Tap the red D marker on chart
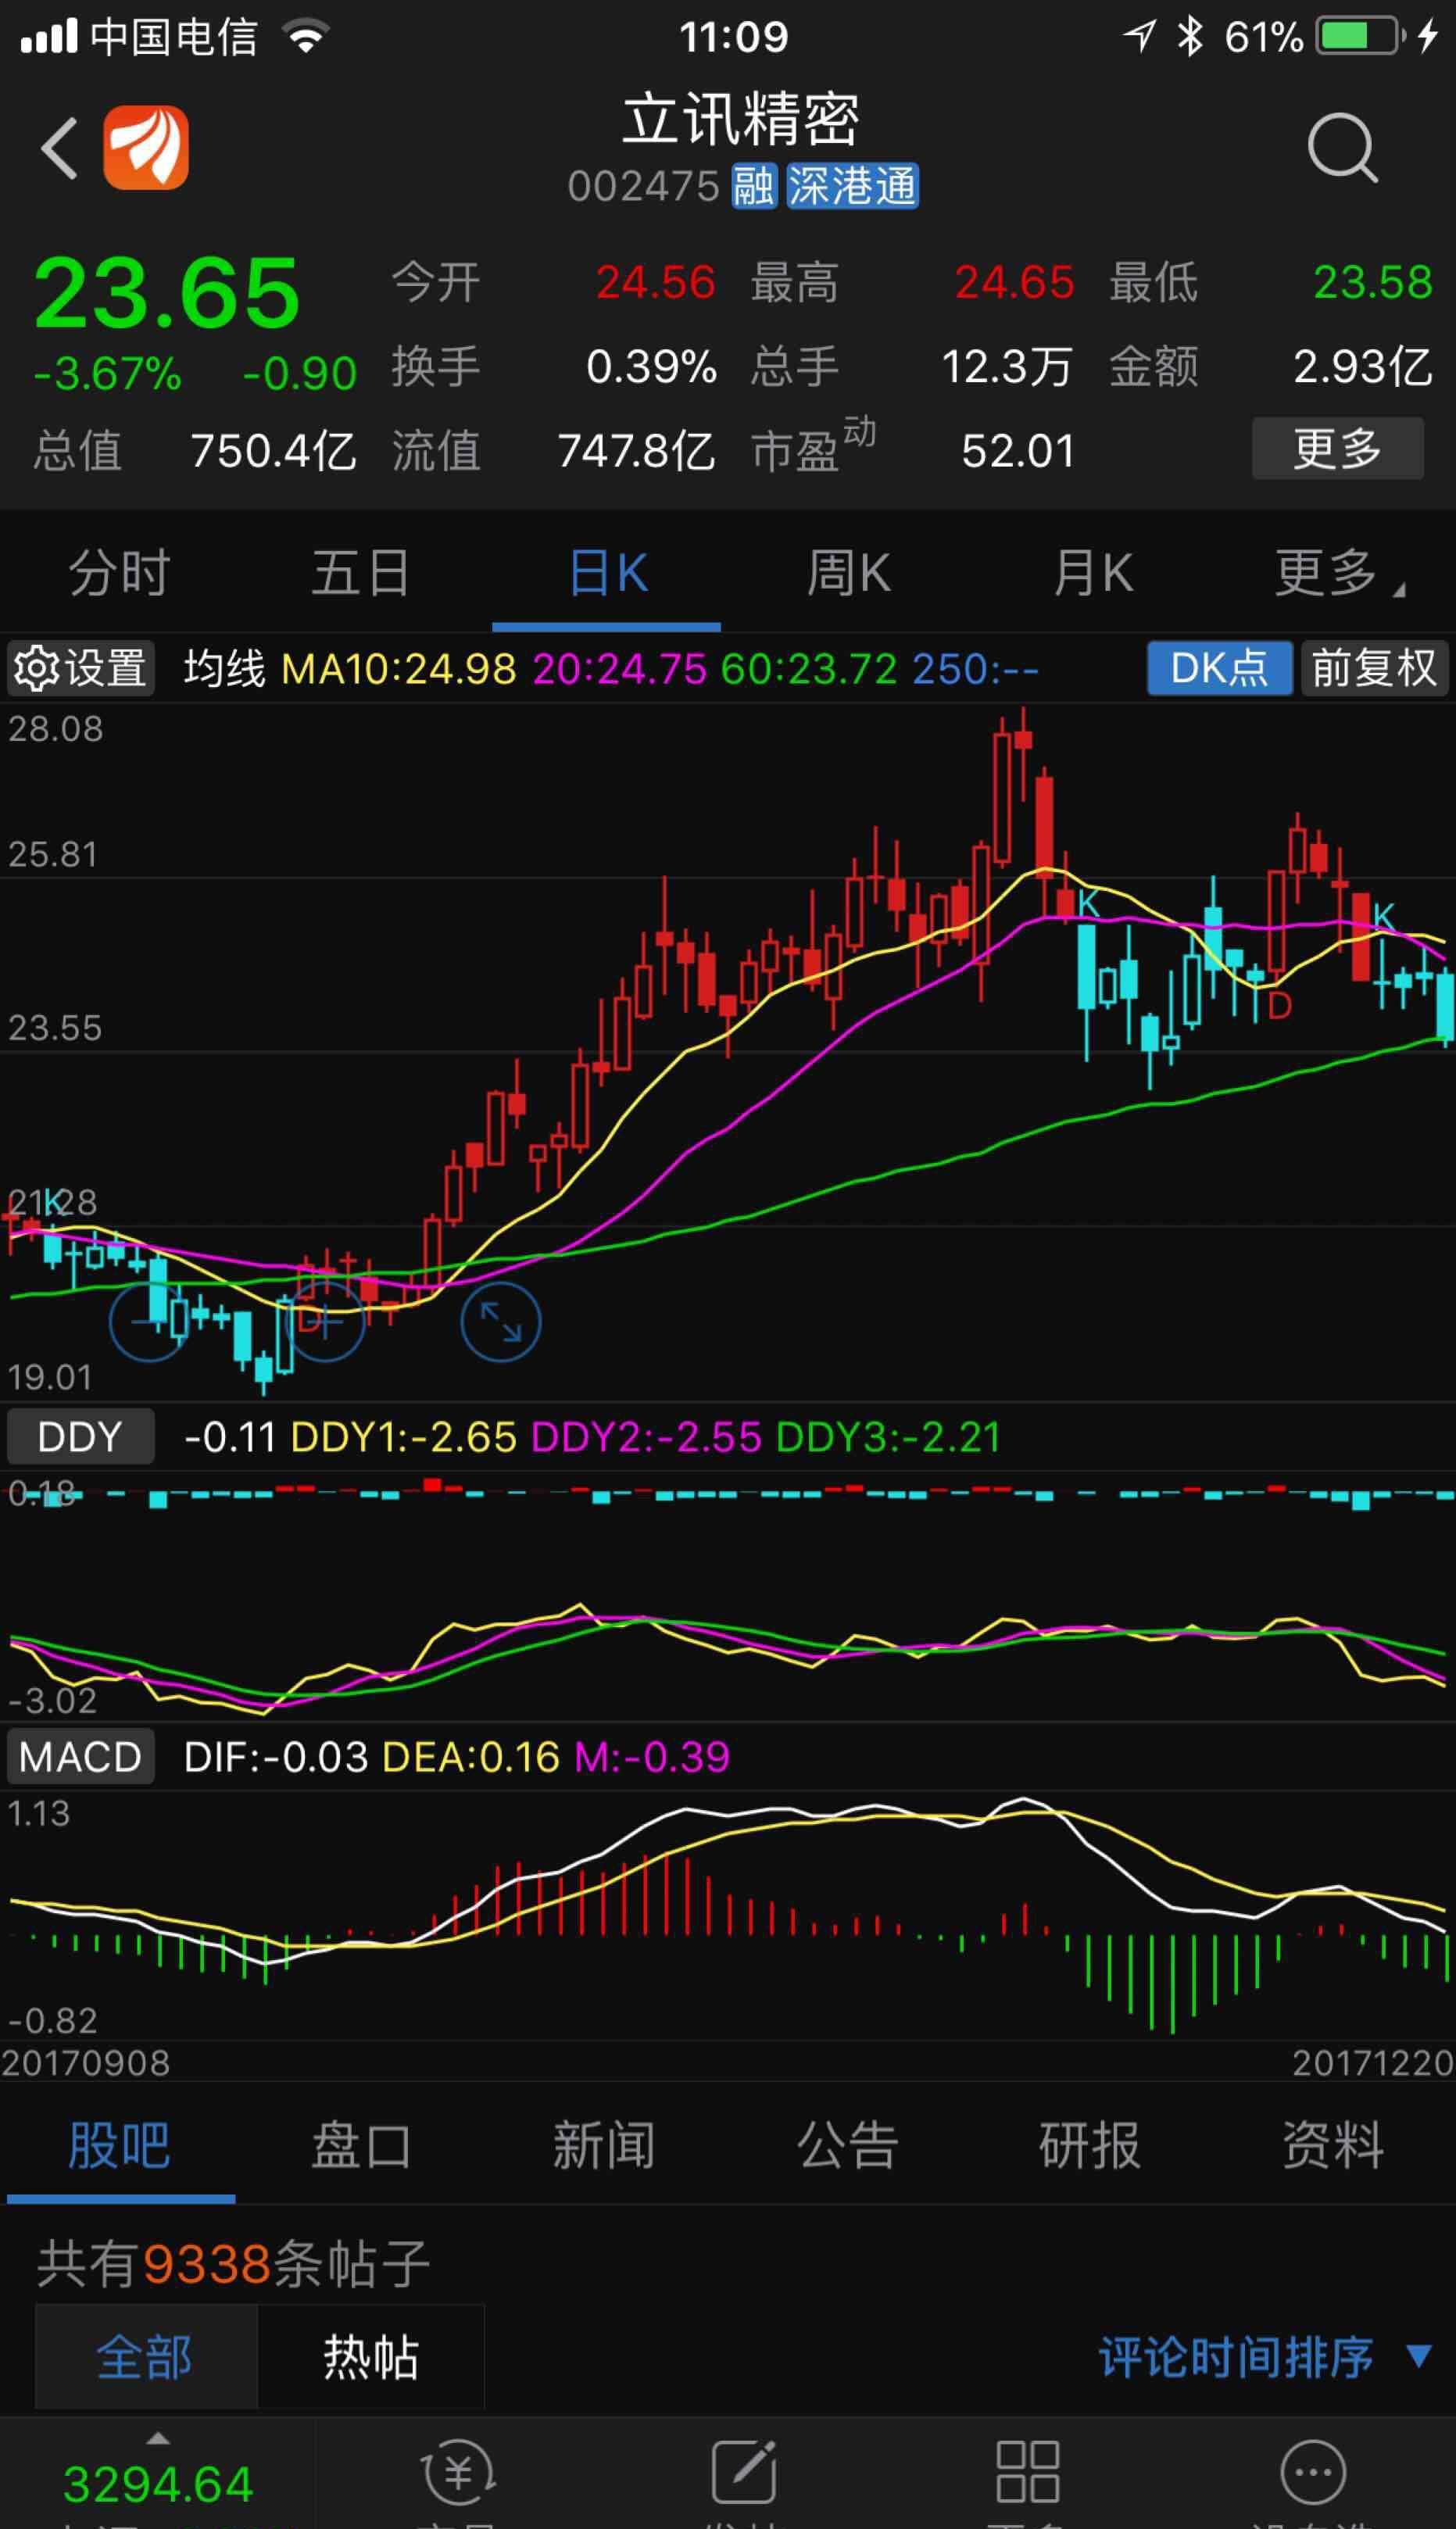This screenshot has height=2529, width=1456. click(1279, 1005)
